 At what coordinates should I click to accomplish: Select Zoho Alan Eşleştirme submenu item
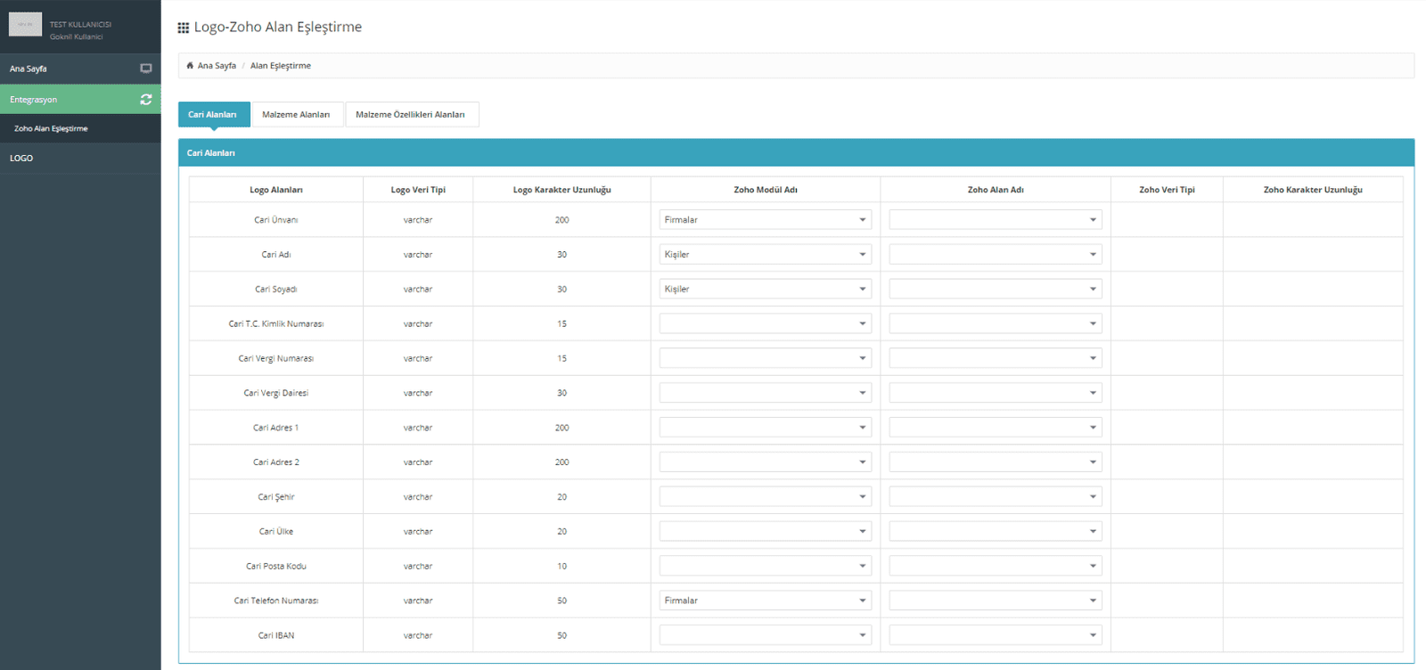pos(80,128)
